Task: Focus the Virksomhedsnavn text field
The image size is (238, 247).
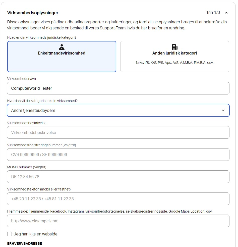Action: point(118,88)
